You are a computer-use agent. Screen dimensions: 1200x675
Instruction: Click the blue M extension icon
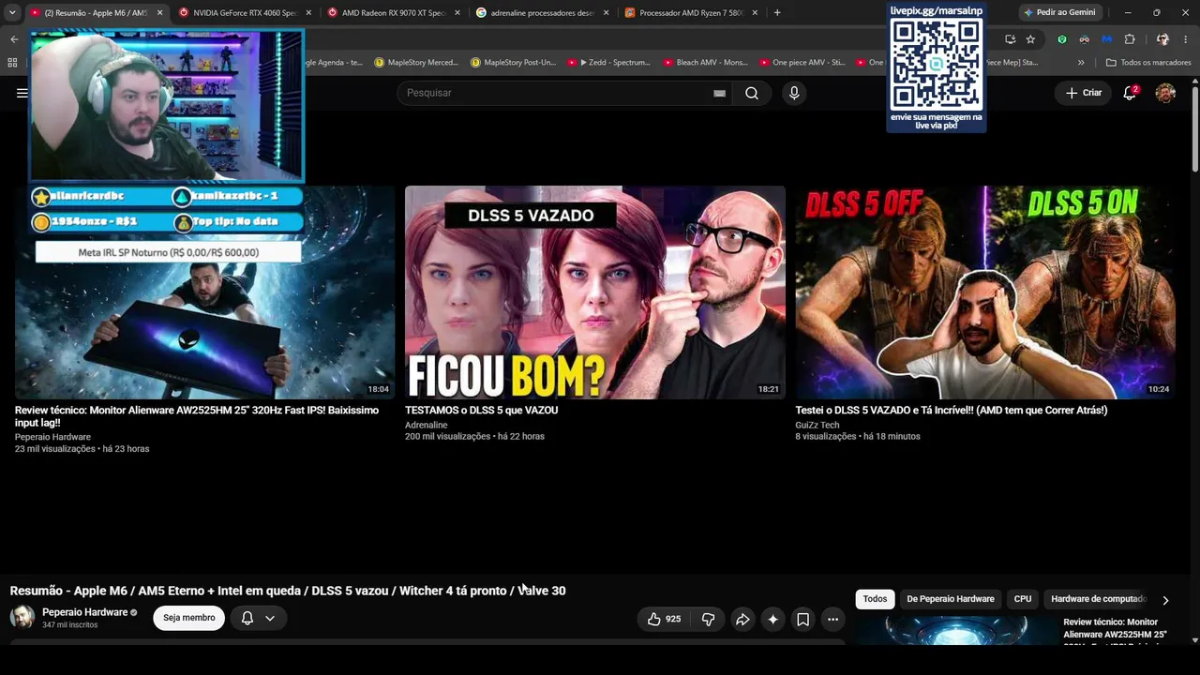click(x=1106, y=39)
